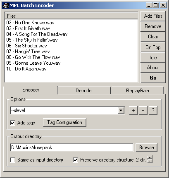
Task: Open options help with question mark button
Action: click(153, 110)
